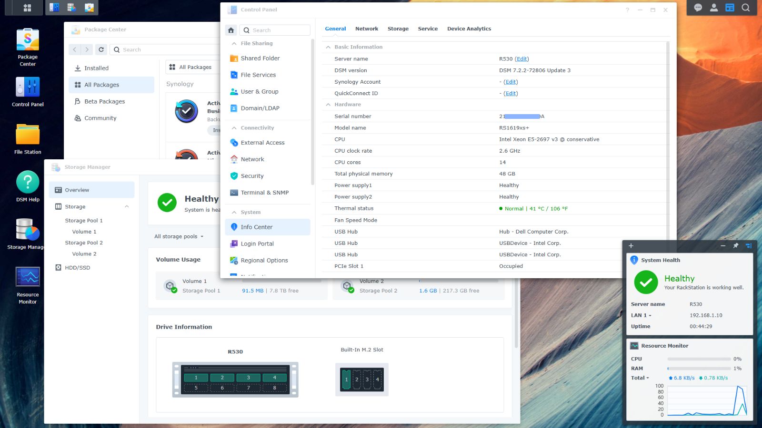
Task: Switch to the General tab
Action: (x=335, y=29)
